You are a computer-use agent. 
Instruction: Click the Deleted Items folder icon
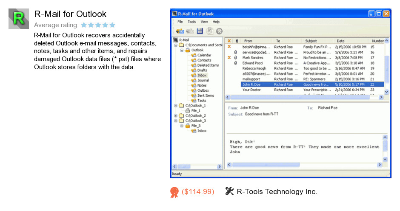coord(194,65)
